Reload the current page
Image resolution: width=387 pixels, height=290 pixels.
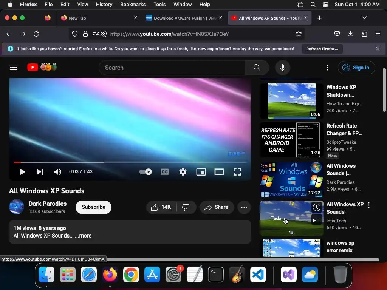pos(36,34)
